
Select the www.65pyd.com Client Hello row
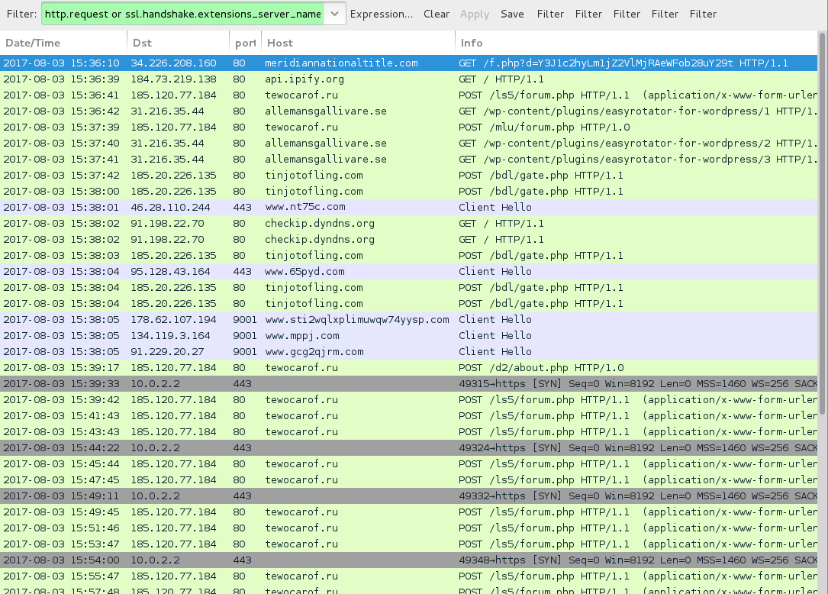tap(409, 271)
